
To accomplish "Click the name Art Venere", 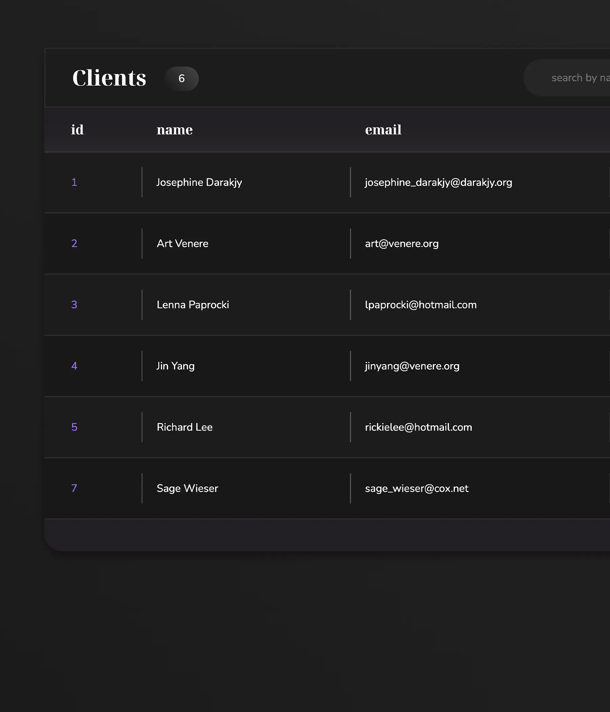I will pos(182,244).
